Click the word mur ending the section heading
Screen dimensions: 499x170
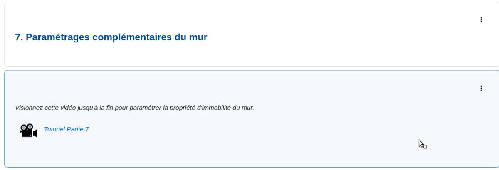click(x=198, y=37)
